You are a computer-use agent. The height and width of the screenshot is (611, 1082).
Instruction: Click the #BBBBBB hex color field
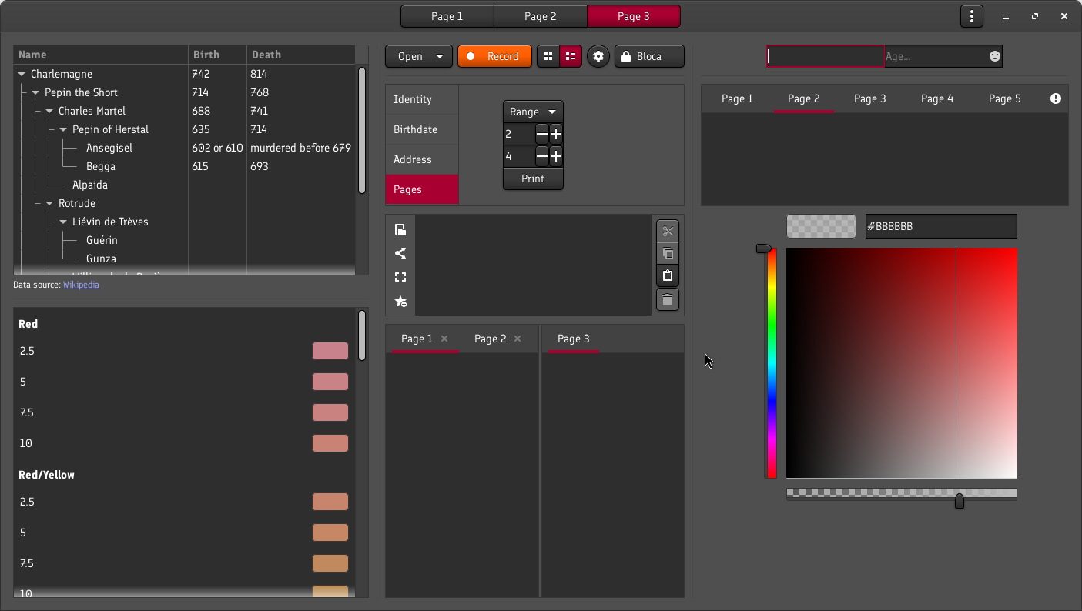click(x=941, y=226)
